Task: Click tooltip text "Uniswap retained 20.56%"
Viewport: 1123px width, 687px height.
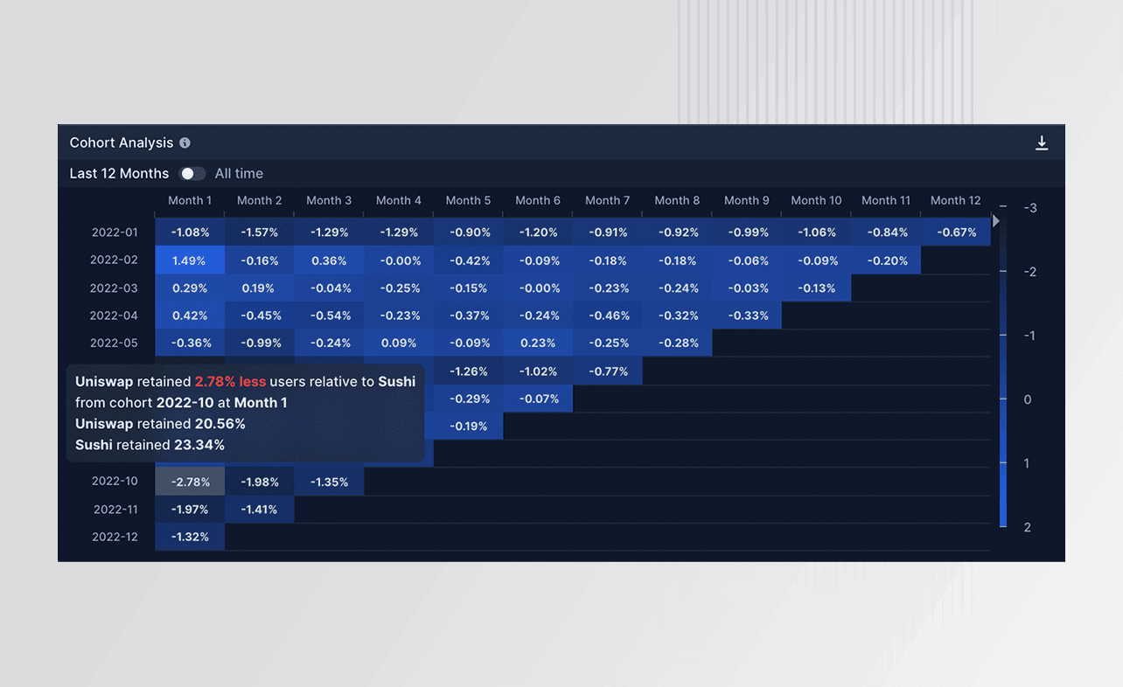Action: point(160,424)
